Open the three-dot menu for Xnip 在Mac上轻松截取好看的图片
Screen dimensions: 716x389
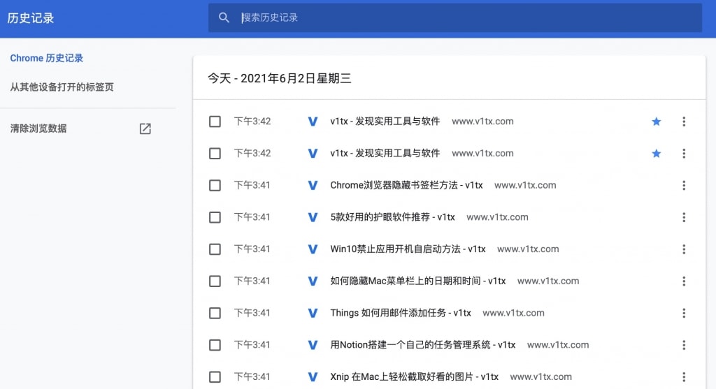684,376
